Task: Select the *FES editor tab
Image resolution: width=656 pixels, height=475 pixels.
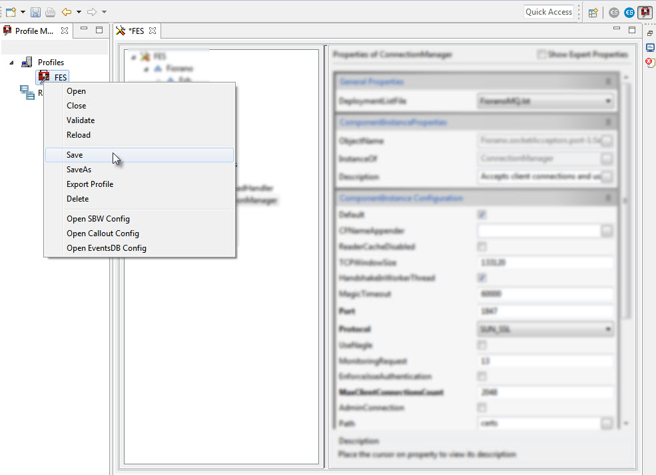Action: [136, 31]
